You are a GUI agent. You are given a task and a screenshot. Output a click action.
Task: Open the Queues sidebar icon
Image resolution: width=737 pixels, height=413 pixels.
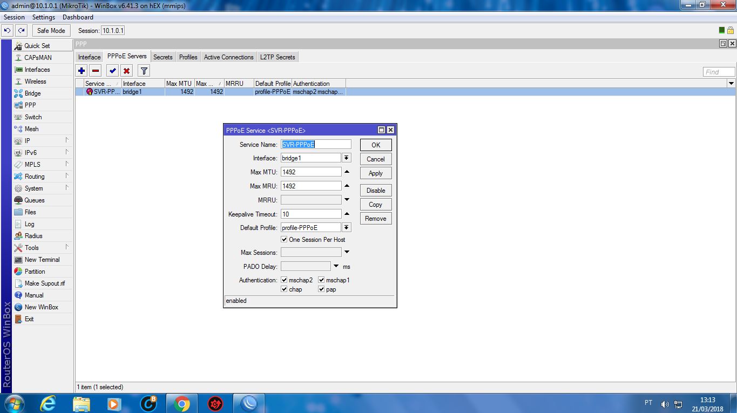pyautogui.click(x=18, y=200)
